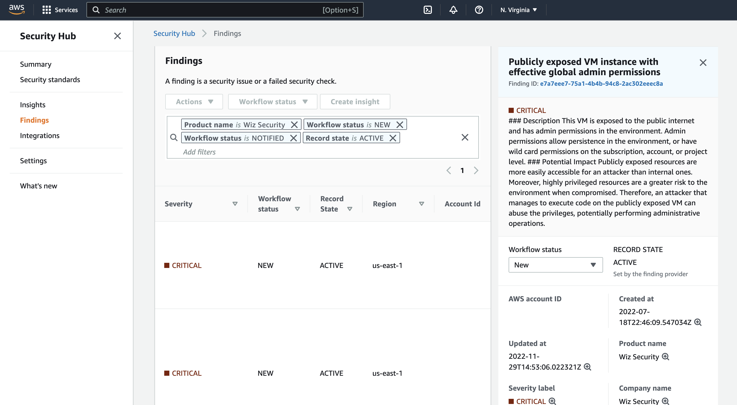The width and height of the screenshot is (737, 405).
Task: Click the AWS logo
Action: coord(17,10)
